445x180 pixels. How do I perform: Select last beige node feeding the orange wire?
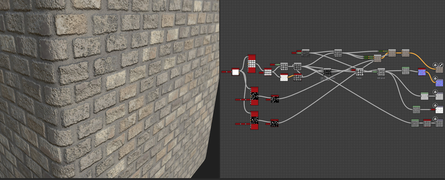pos(406,53)
